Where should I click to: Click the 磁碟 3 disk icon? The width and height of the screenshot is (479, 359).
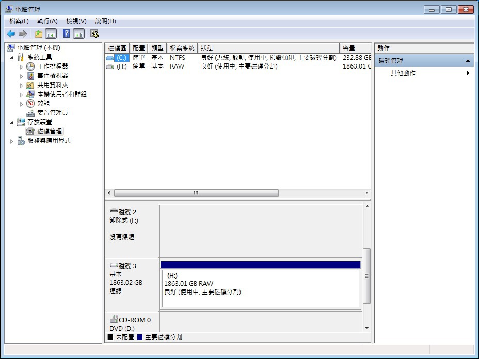point(114,265)
